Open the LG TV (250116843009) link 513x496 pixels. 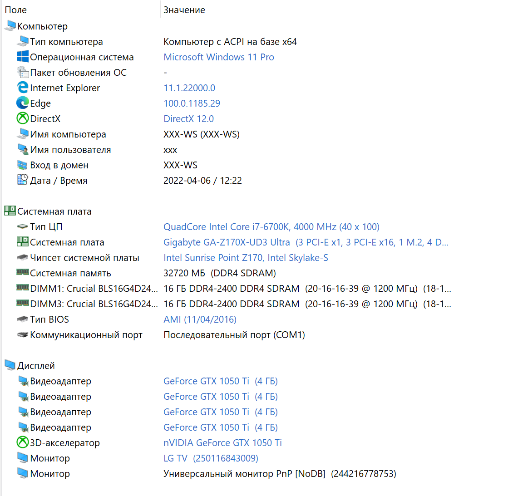coord(211,458)
